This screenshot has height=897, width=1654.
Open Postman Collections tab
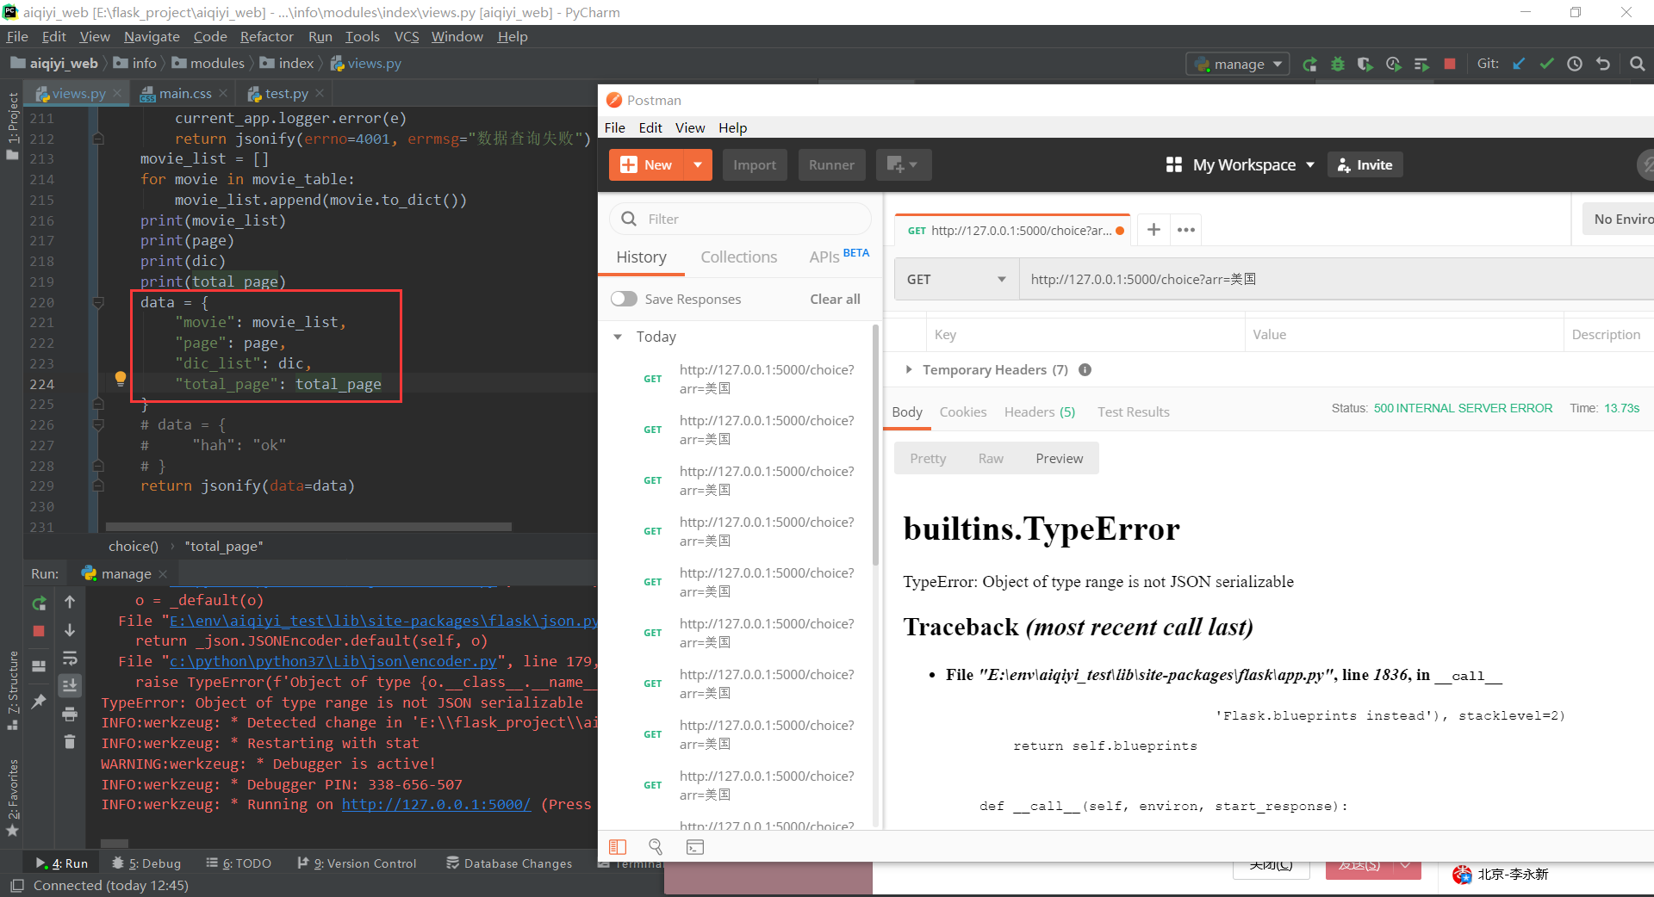pyautogui.click(x=738, y=257)
